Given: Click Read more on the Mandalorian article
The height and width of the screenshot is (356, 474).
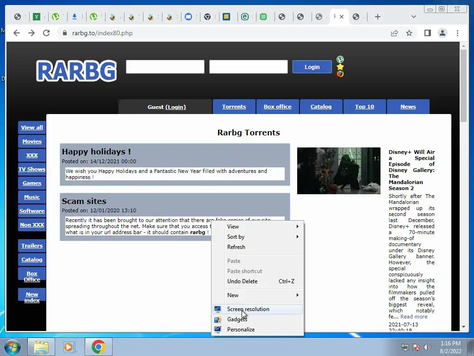Looking at the screenshot, I should pos(414,317).
